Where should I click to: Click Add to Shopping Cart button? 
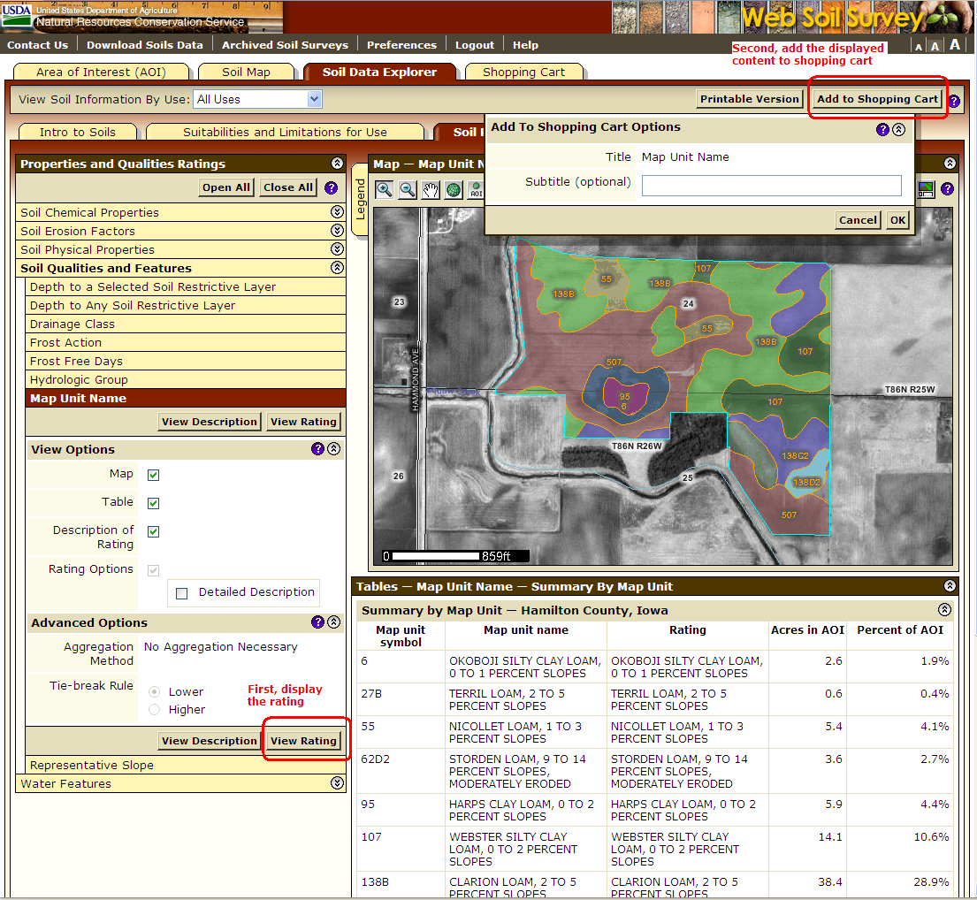pyautogui.click(x=877, y=99)
